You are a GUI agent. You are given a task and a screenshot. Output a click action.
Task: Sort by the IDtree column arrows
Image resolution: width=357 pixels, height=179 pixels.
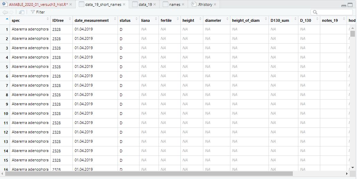(70, 19)
